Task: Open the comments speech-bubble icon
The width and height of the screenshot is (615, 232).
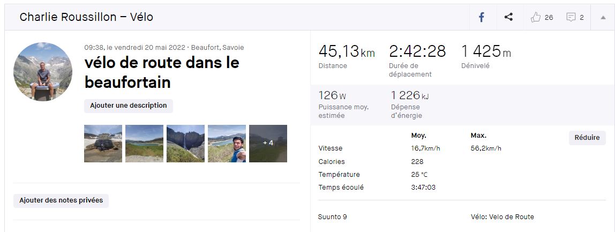Action: (x=571, y=17)
